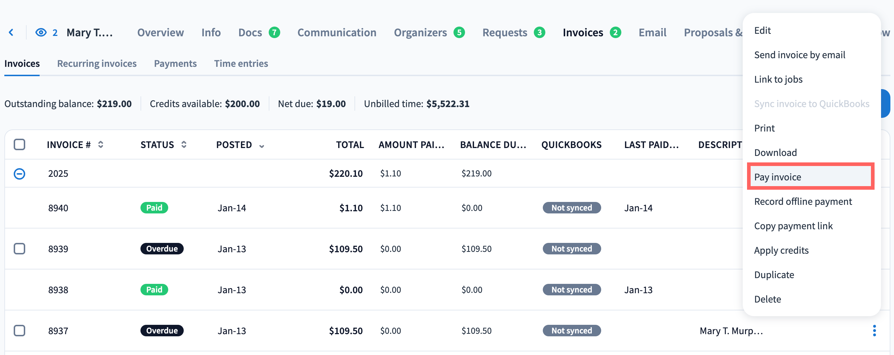This screenshot has width=894, height=355.
Task: Click the eye viewers icon
Action: 41,33
